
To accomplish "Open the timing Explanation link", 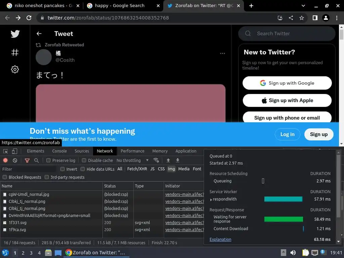I will coord(220,239).
